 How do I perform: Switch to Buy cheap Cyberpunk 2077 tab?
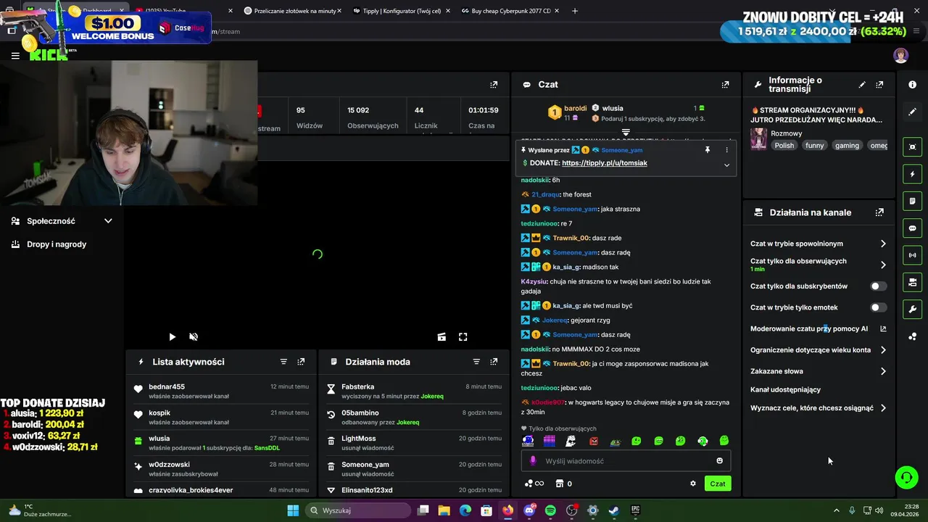(x=511, y=11)
